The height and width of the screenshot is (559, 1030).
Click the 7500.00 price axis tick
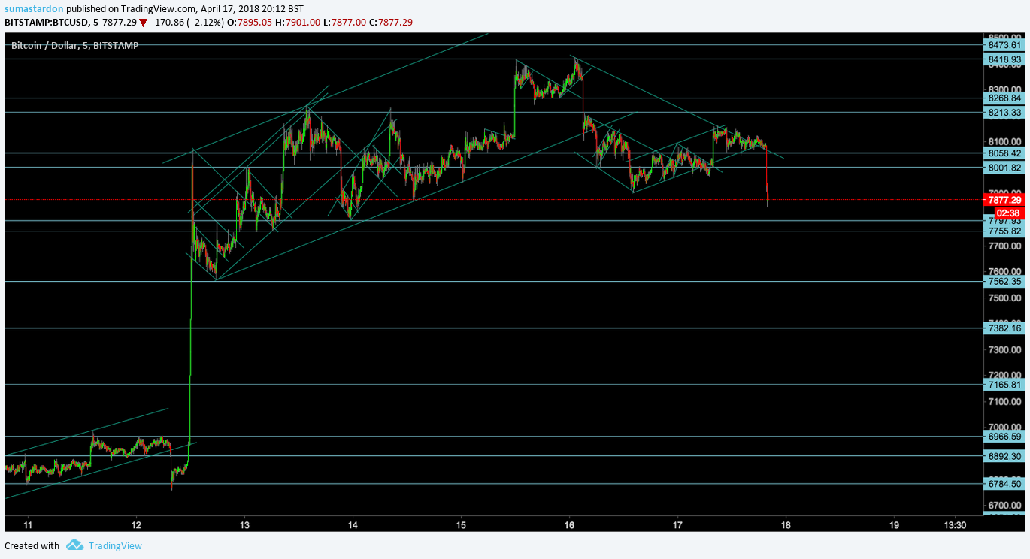coord(1005,298)
